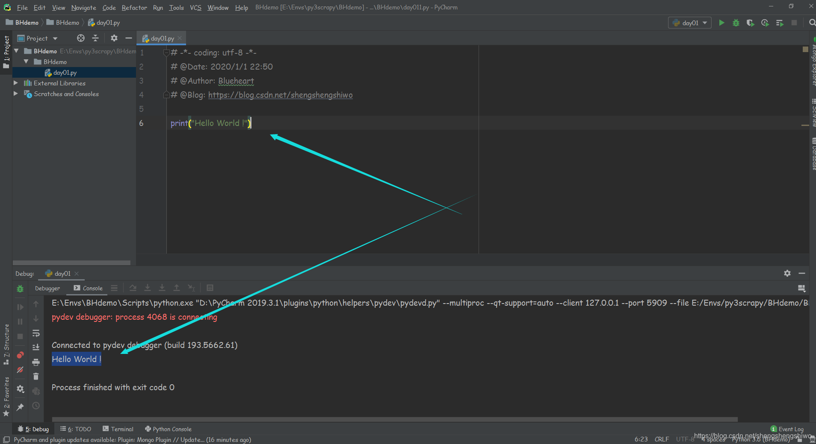The width and height of the screenshot is (816, 444).
Task: Switch to the Debugger tab
Action: (x=47, y=288)
